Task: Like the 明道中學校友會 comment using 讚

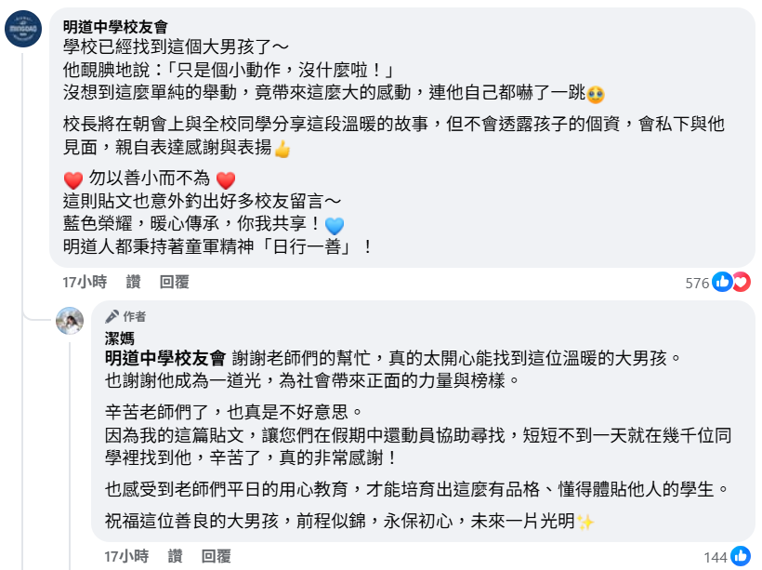Action: click(x=134, y=282)
